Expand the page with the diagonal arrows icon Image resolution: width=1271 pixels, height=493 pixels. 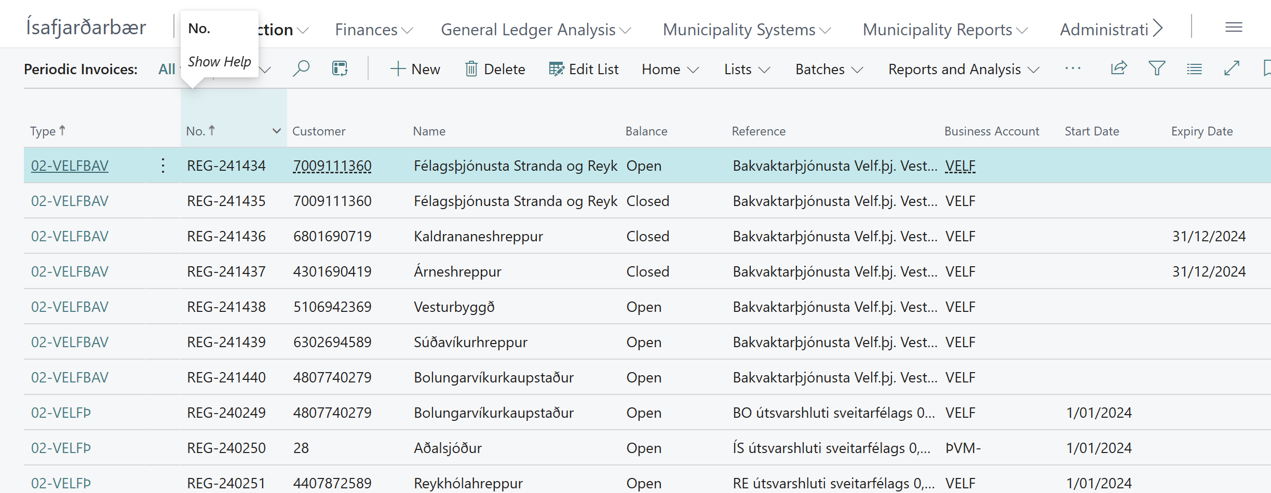tap(1232, 69)
